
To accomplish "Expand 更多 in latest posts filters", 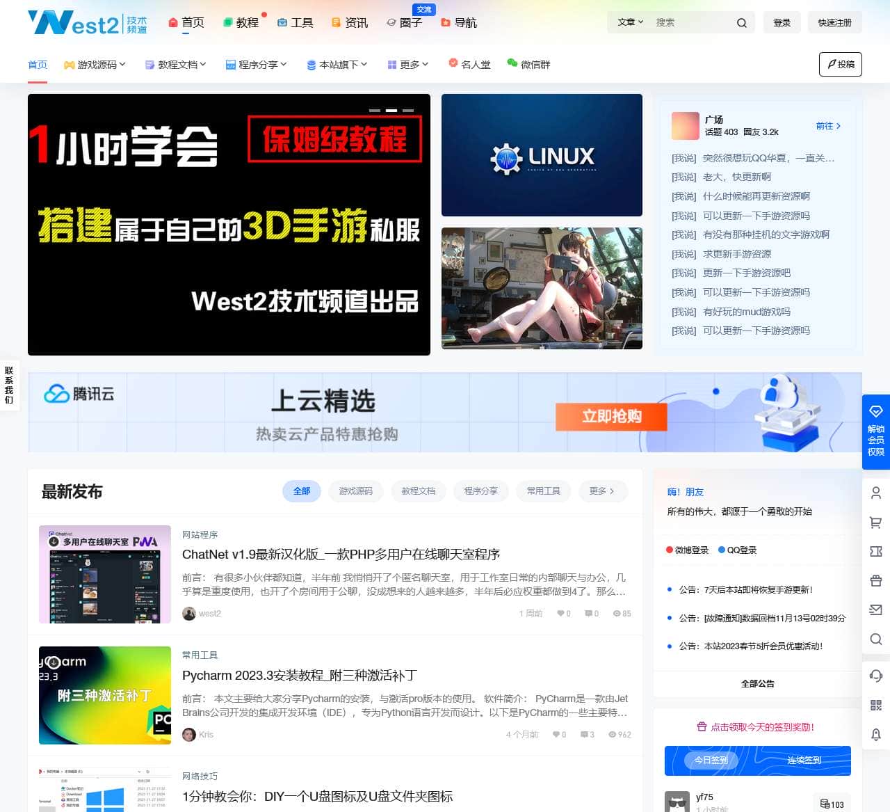I will 602,491.
